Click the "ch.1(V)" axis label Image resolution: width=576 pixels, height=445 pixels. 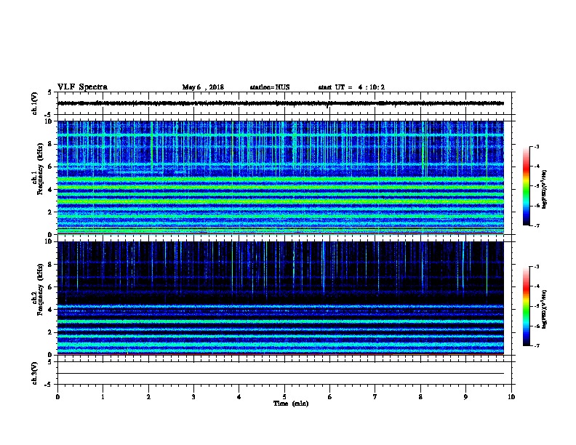click(x=34, y=103)
